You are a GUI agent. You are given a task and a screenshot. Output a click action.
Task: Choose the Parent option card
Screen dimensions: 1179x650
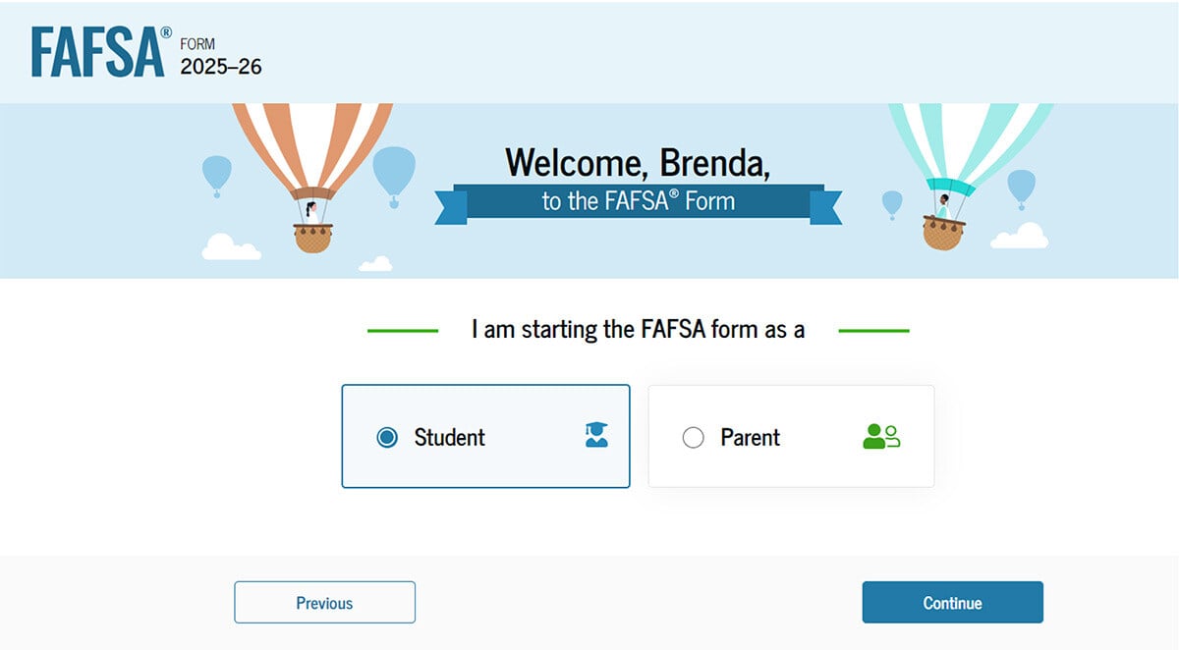point(791,436)
